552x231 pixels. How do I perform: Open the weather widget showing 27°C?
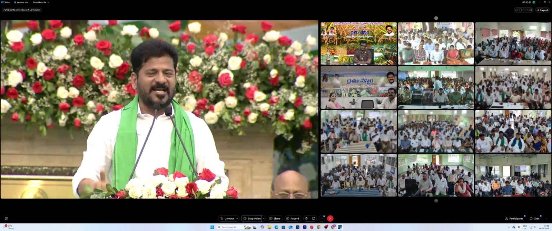(9, 227)
